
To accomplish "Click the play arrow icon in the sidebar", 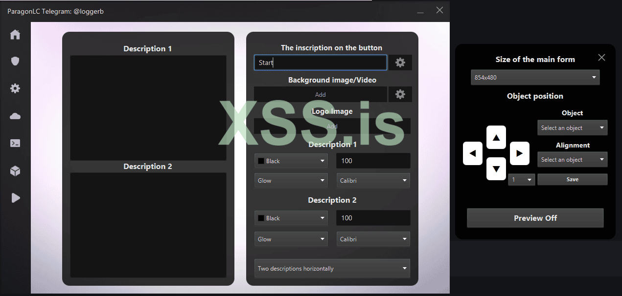I will 15,197.
